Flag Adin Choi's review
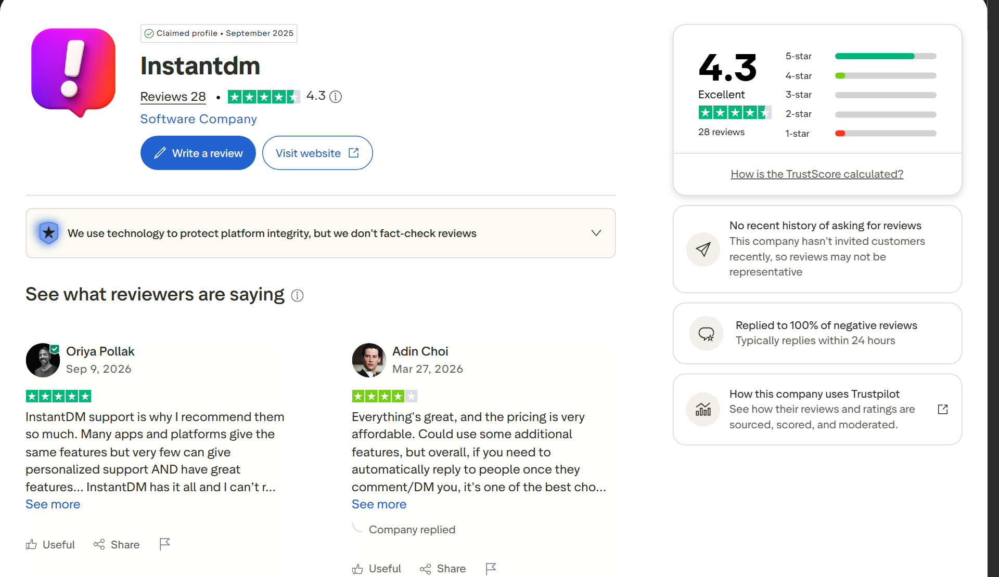 tap(491, 569)
